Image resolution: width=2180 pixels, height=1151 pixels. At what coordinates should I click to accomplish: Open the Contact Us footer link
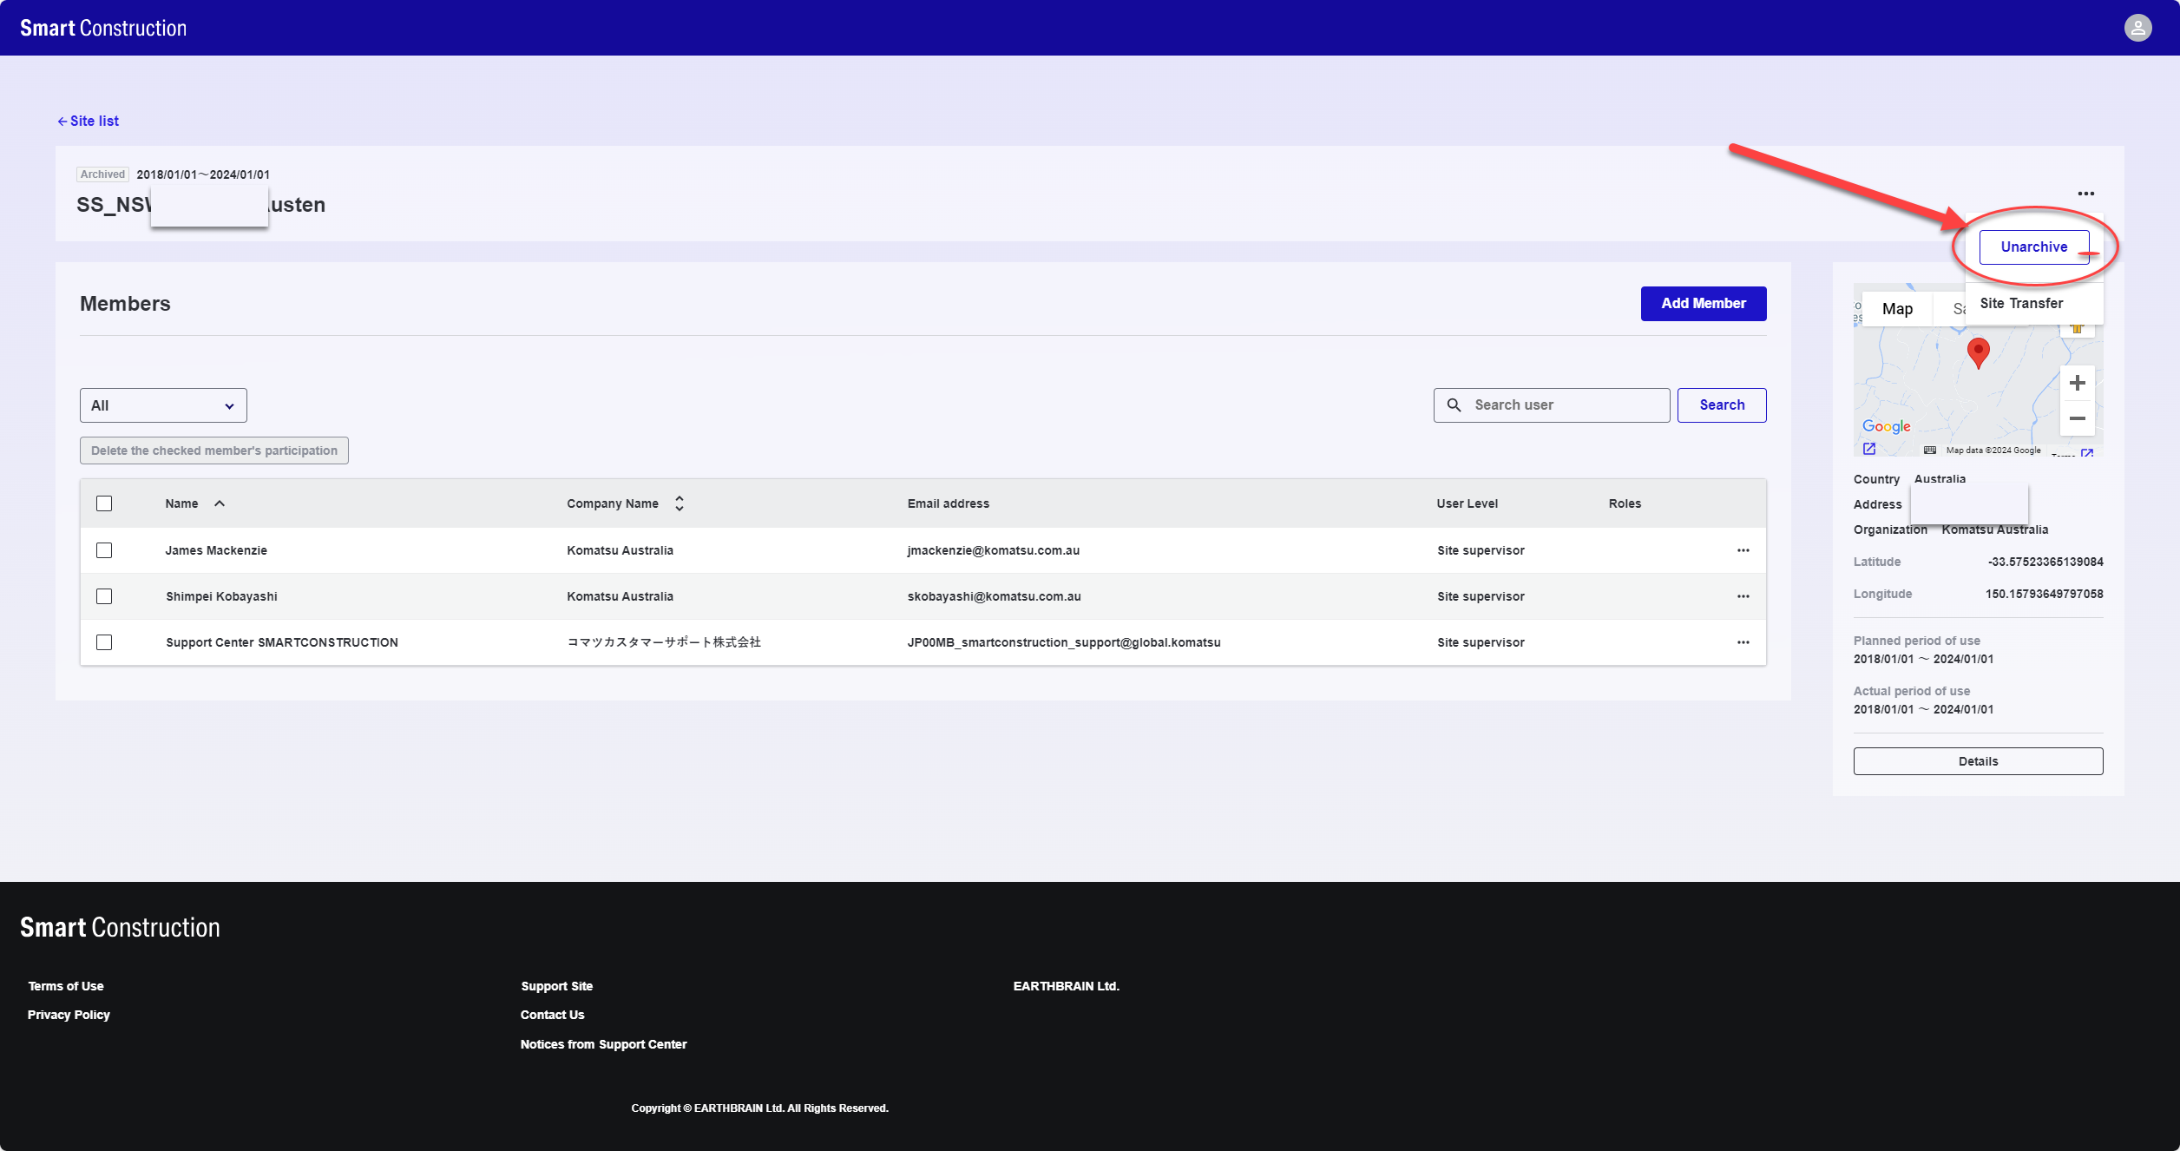pos(552,1015)
